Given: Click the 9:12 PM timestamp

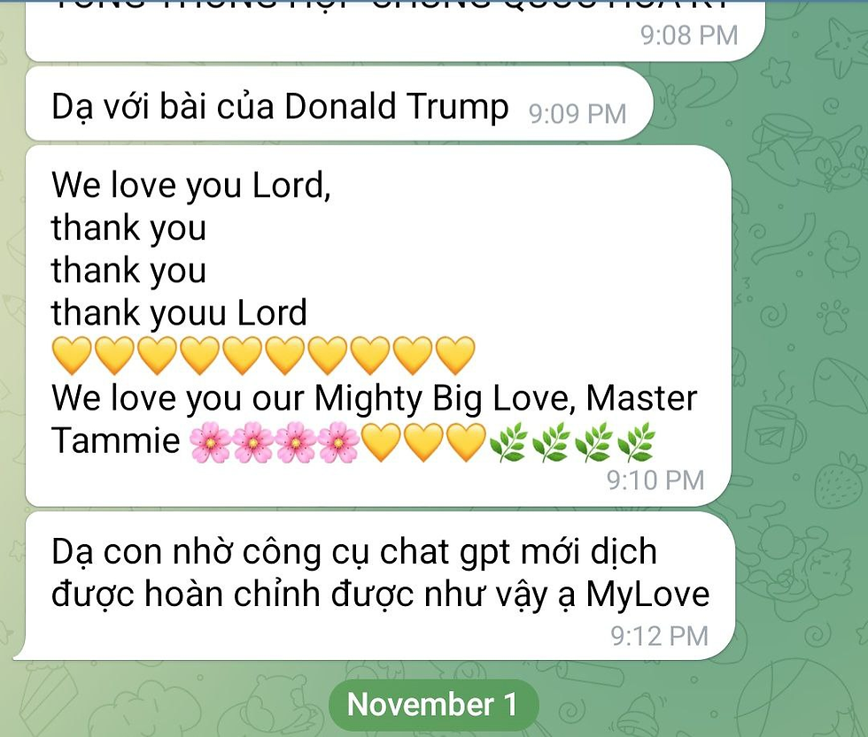Looking at the screenshot, I should tap(659, 636).
